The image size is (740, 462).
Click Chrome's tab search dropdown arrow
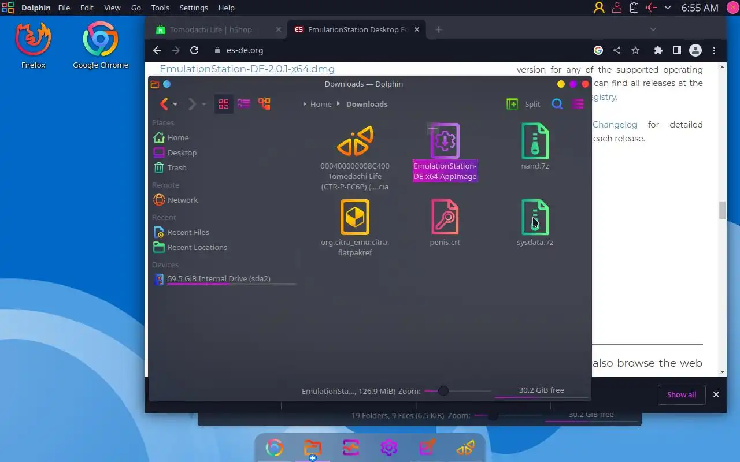[x=653, y=29]
